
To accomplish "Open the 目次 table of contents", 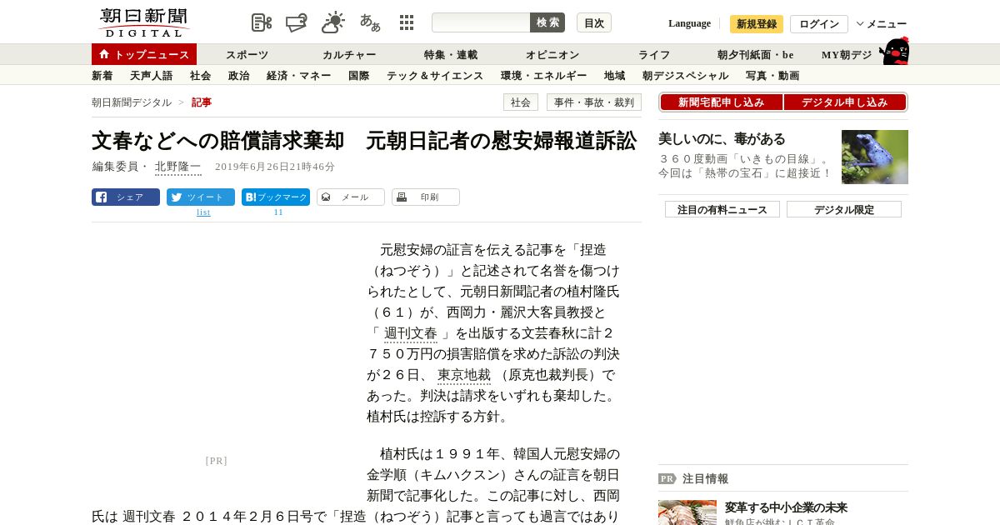I will (594, 22).
